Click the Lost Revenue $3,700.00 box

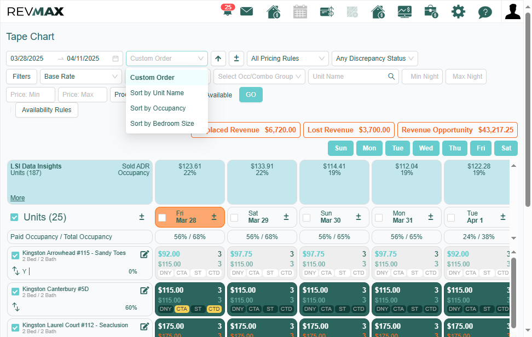349,130
